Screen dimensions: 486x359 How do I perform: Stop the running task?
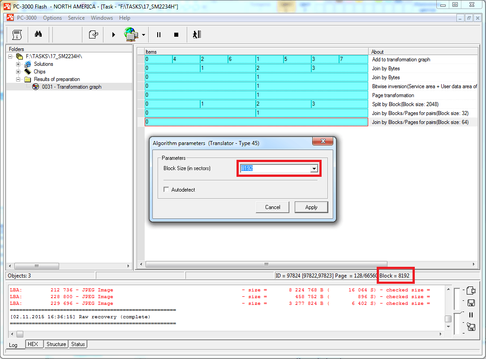(x=176, y=35)
